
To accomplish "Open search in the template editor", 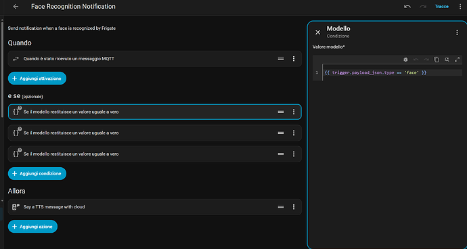I will pyautogui.click(x=447, y=60).
